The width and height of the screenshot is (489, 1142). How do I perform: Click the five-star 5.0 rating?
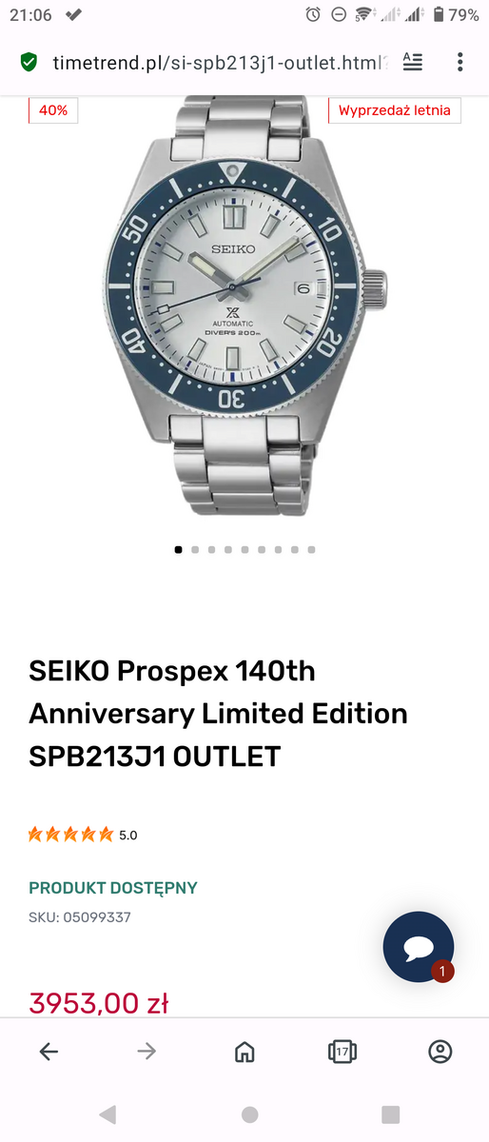tap(83, 835)
